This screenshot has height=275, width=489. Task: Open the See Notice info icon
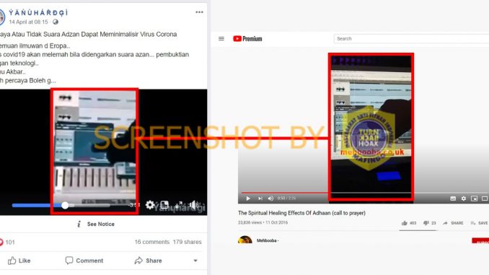pyautogui.click(x=79, y=224)
